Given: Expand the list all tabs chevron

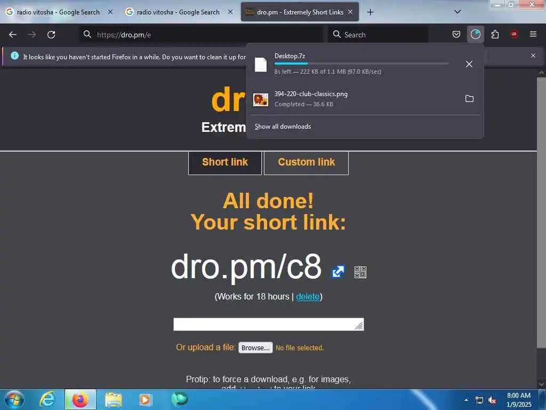Looking at the screenshot, I should (457, 12).
